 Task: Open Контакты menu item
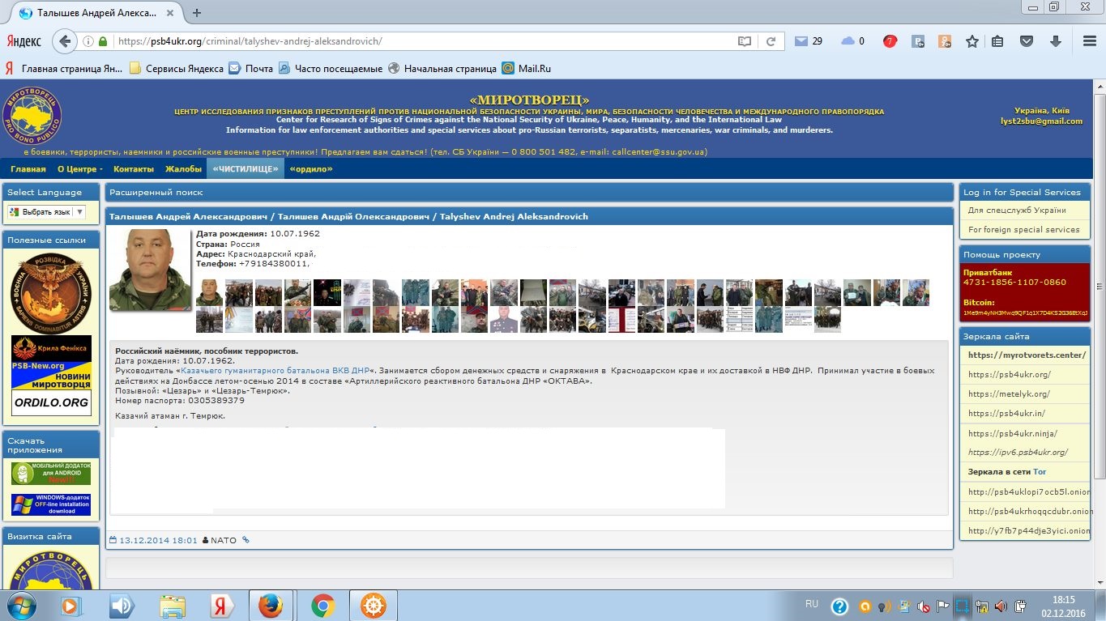click(x=134, y=169)
